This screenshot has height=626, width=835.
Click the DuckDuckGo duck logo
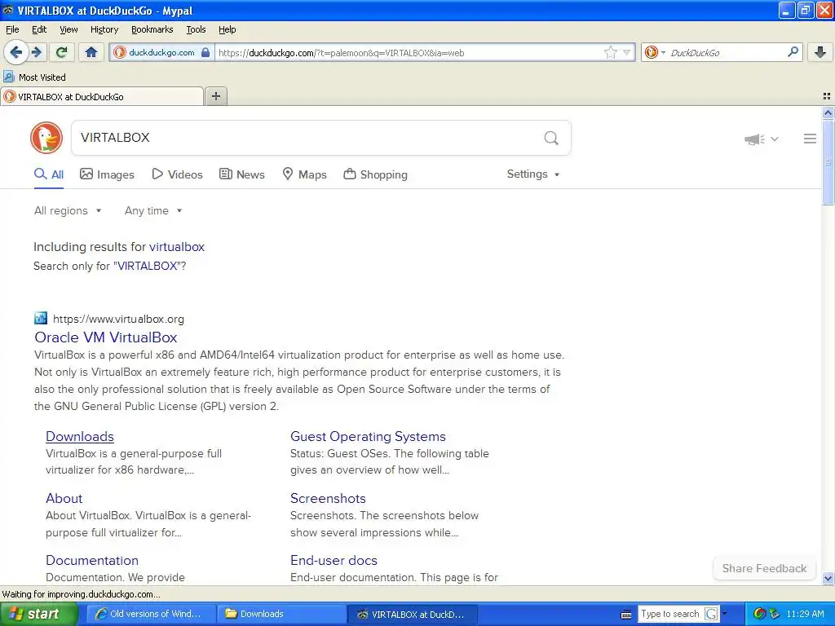click(x=46, y=138)
